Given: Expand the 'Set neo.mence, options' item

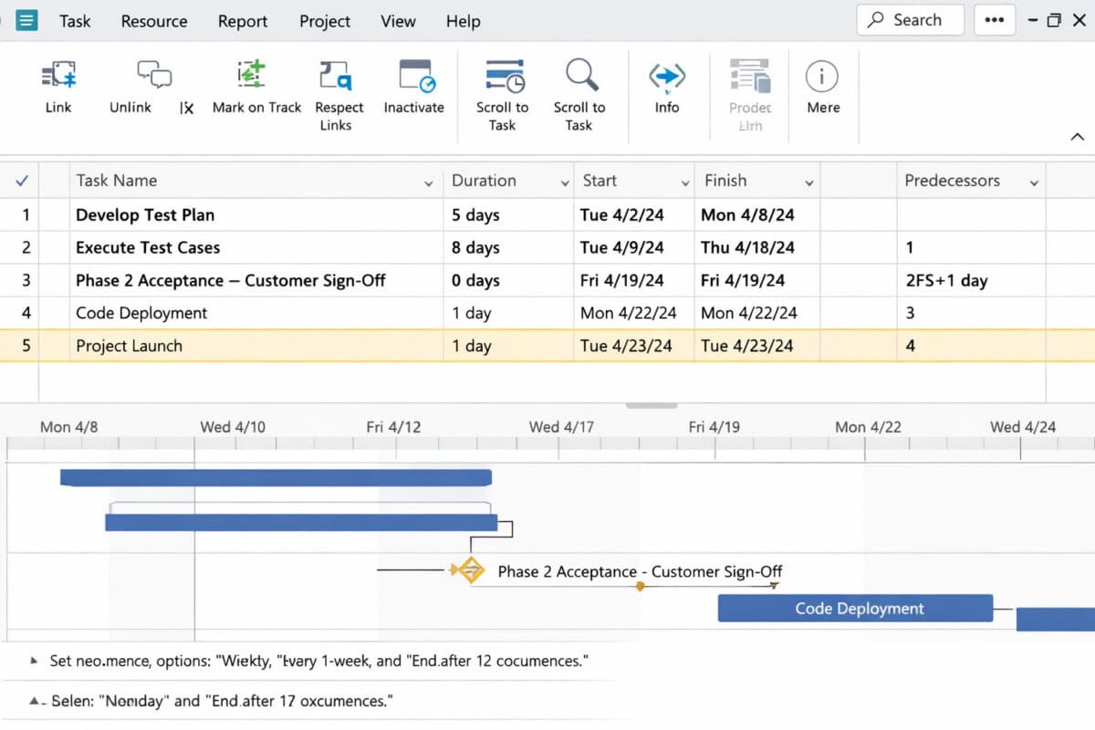Looking at the screenshot, I should pos(35,660).
